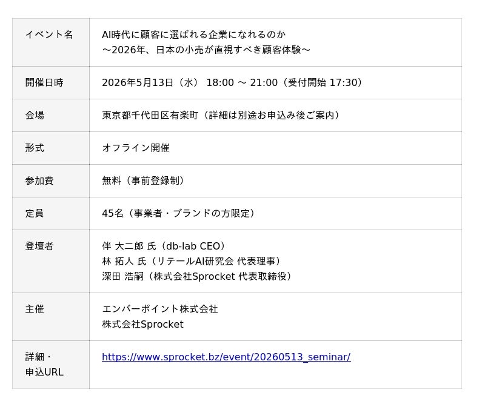Click the 参加費 row label
This screenshot has width=485, height=407.
[39, 180]
